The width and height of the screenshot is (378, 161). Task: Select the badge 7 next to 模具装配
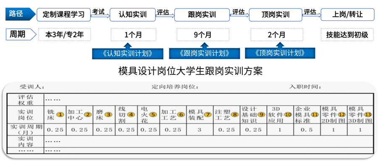(x=207, y=115)
